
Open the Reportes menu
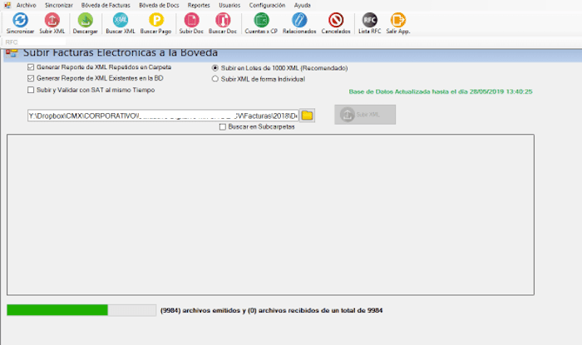point(199,5)
